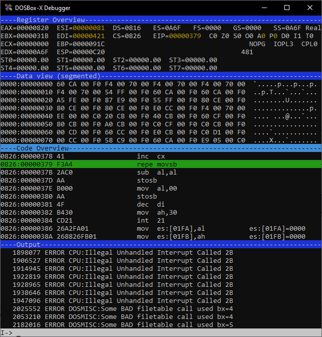Click the DS=0816 segment register

tap(127, 28)
